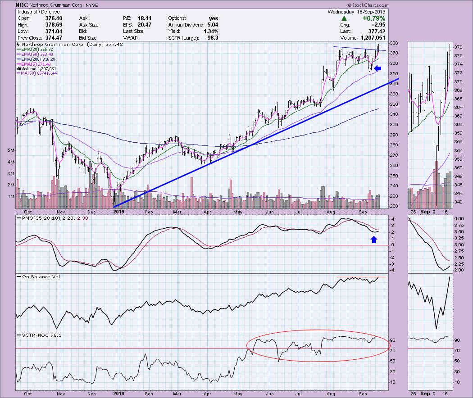
Task: Click the 1M volume axis label
Action: pos(10,197)
